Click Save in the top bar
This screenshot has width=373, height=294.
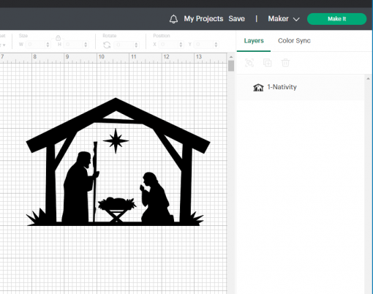pos(236,19)
